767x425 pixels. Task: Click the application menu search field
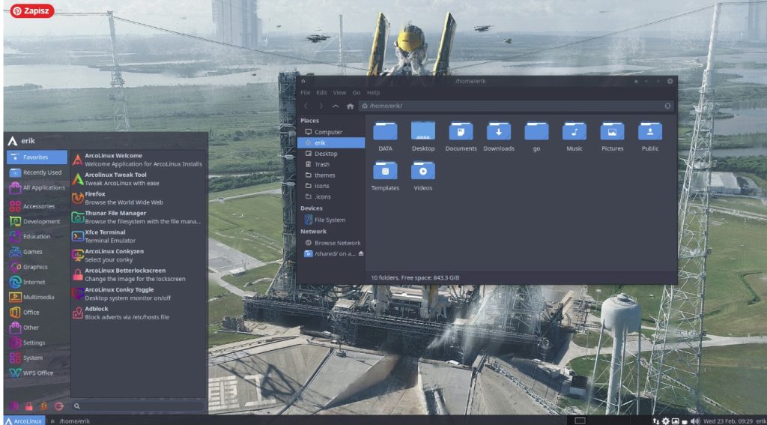(x=139, y=406)
